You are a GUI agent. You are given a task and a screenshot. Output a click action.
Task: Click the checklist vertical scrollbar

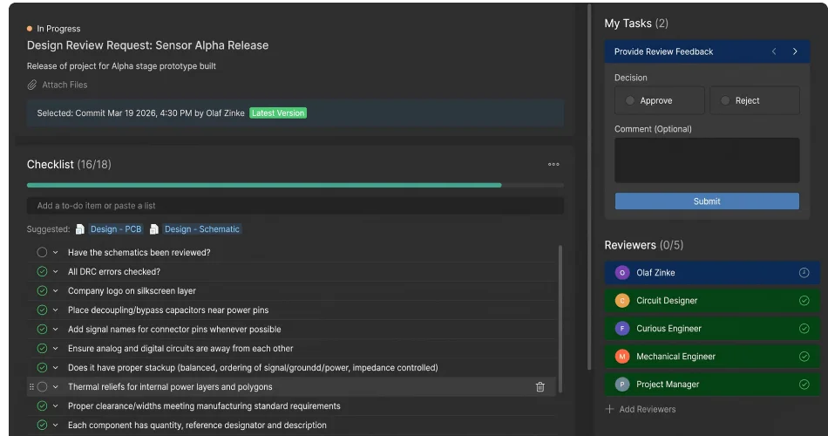coord(560,319)
